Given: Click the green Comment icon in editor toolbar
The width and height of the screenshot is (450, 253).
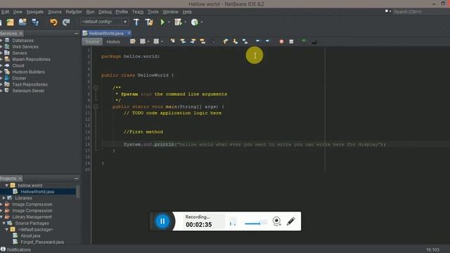Looking at the screenshot, I should [x=304, y=41].
